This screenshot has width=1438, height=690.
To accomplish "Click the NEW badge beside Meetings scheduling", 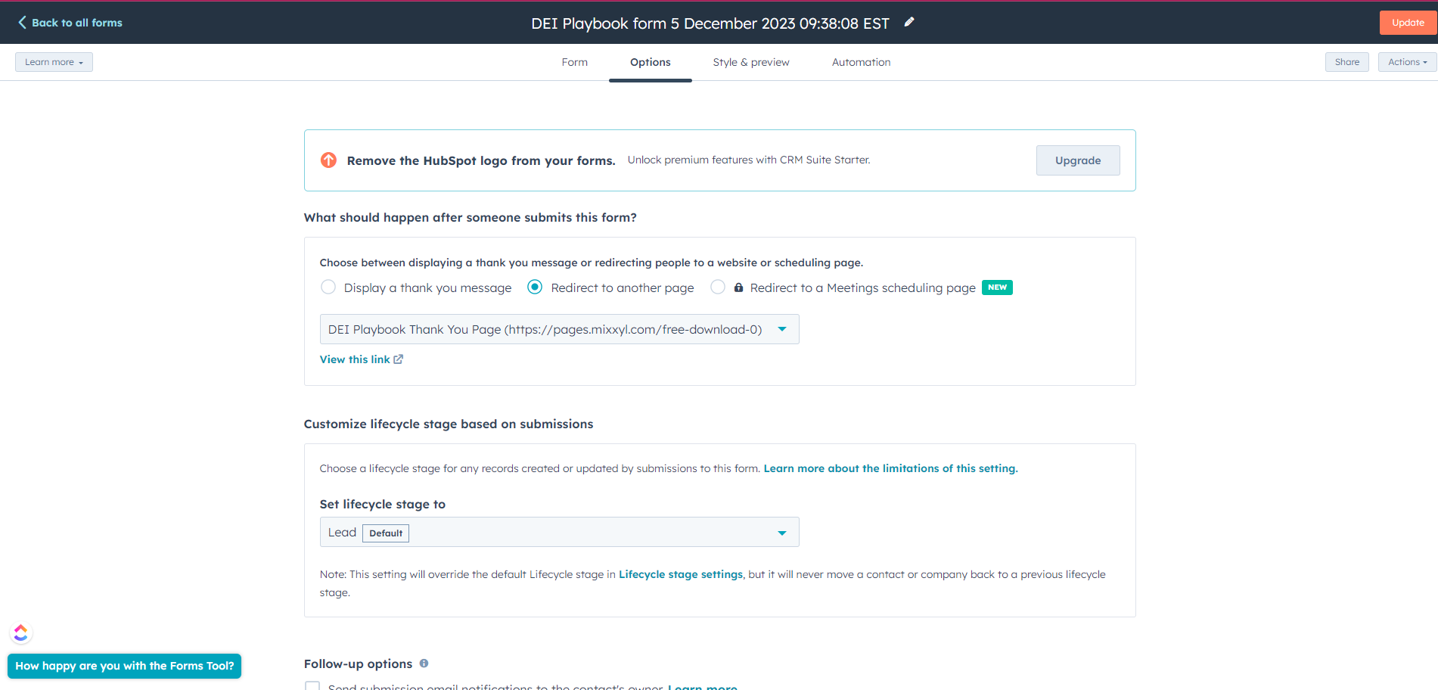I will tap(997, 287).
